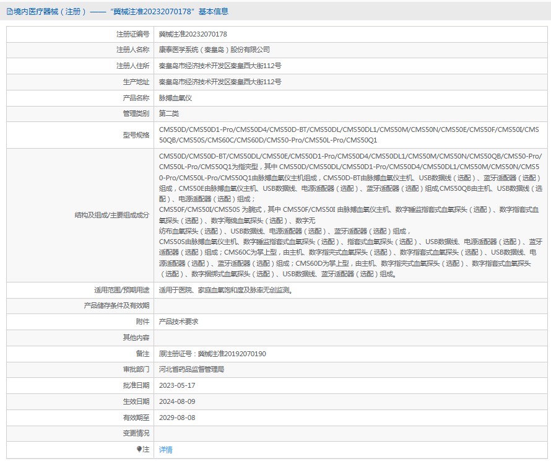
Task: Click approval date 2023-05-17
Action: tap(177, 385)
